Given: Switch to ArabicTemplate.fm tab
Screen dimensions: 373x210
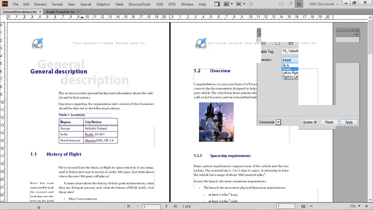Looking at the screenshot, I should 60,12.
